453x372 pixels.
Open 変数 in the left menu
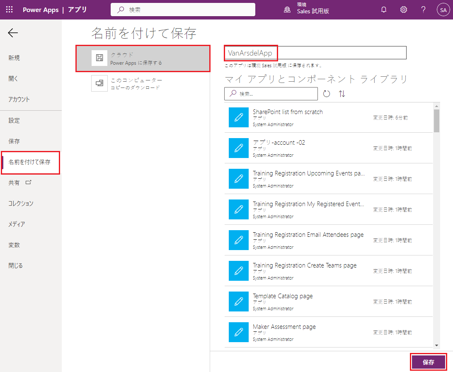[x=14, y=245]
